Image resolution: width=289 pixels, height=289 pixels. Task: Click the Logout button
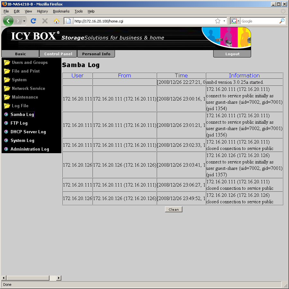click(x=232, y=54)
